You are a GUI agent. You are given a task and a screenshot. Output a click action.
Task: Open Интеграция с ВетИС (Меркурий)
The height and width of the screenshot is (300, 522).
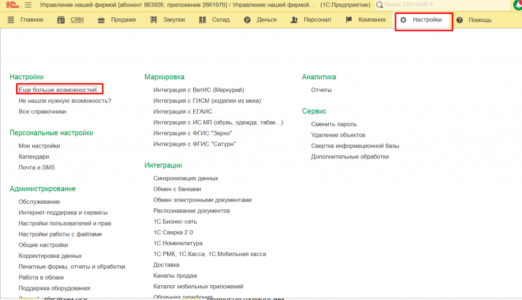199,90
